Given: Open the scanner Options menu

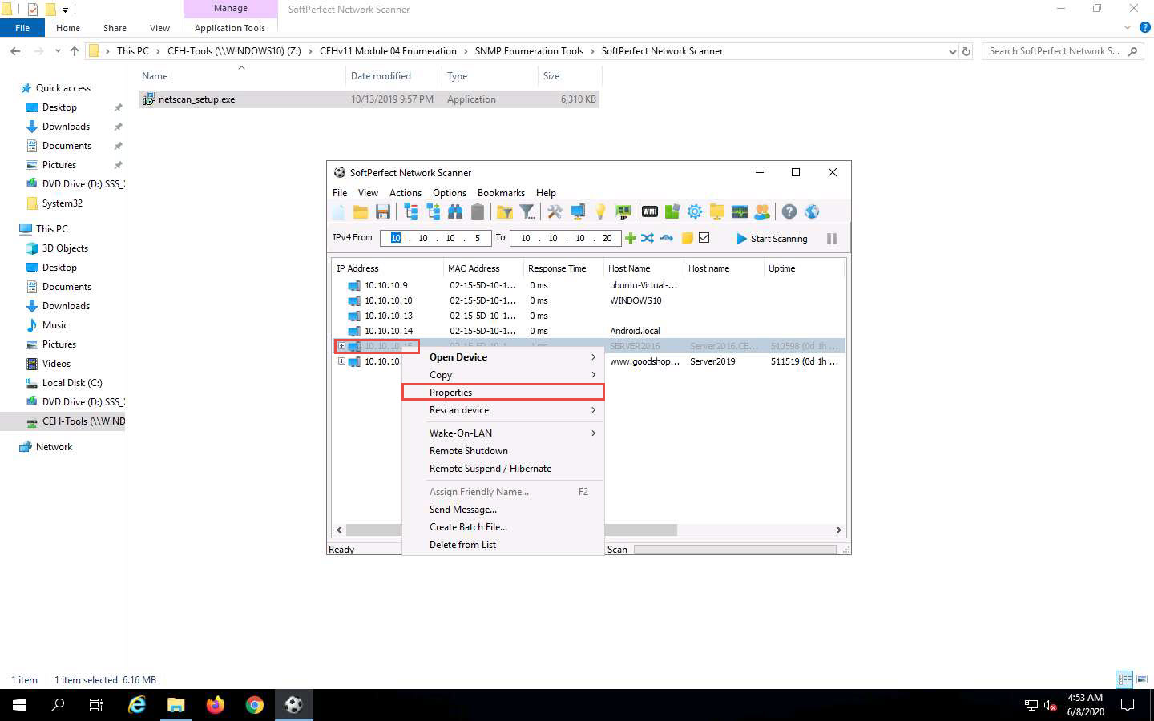Looking at the screenshot, I should click(x=450, y=193).
